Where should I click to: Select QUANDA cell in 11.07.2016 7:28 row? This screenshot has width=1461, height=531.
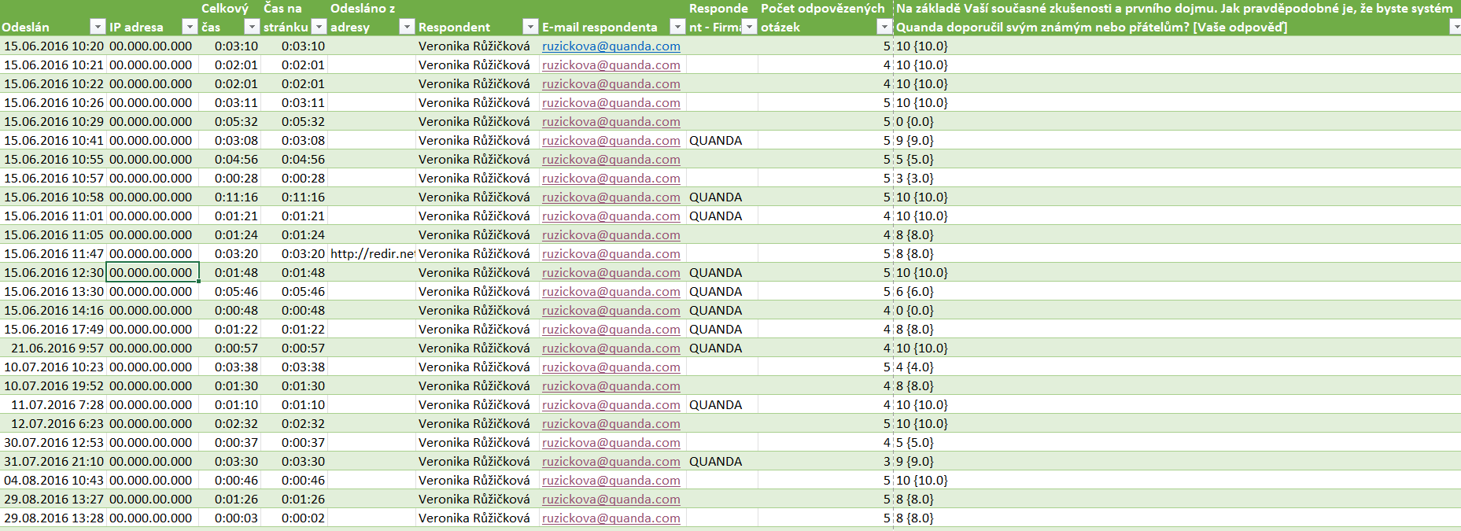721,404
